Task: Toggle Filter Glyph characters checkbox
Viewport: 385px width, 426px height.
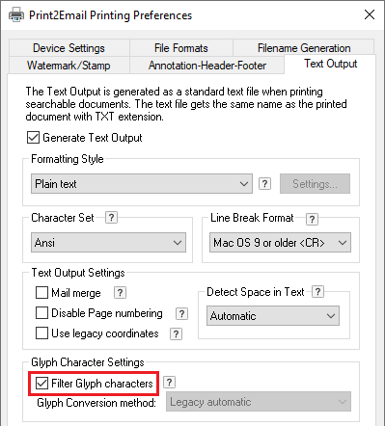Action: coord(41,384)
